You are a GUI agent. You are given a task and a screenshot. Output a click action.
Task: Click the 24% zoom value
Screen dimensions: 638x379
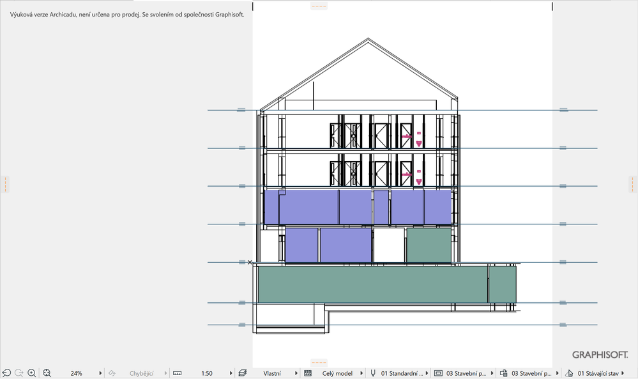point(76,373)
